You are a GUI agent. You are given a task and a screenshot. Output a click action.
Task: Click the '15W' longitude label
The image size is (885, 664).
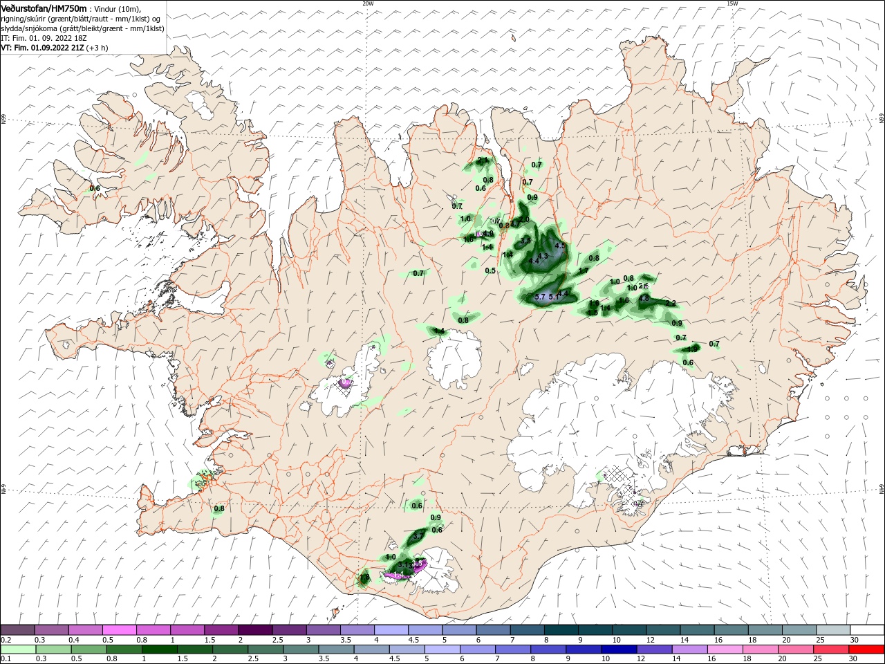pyautogui.click(x=732, y=3)
